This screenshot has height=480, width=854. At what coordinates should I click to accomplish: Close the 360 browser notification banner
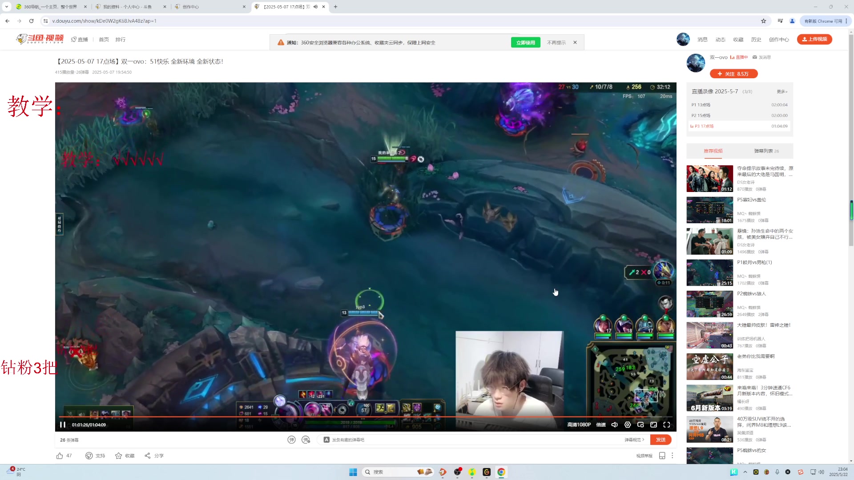click(575, 42)
